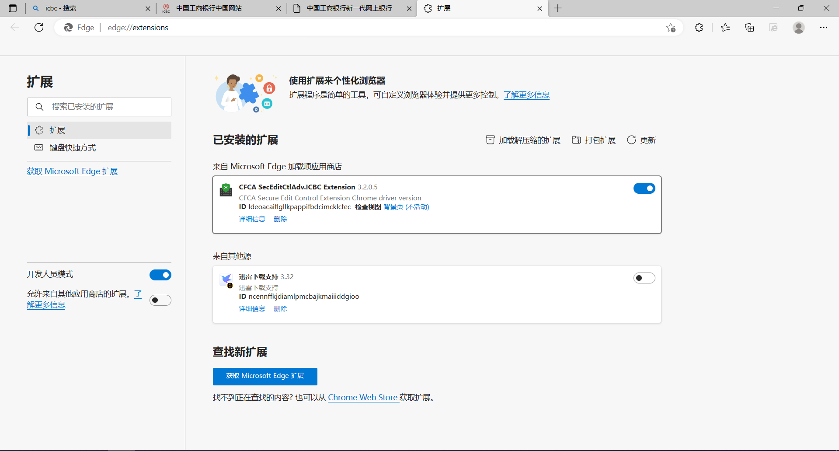Click the 查找新扩展 heading
This screenshot has height=451, width=839.
(x=240, y=352)
